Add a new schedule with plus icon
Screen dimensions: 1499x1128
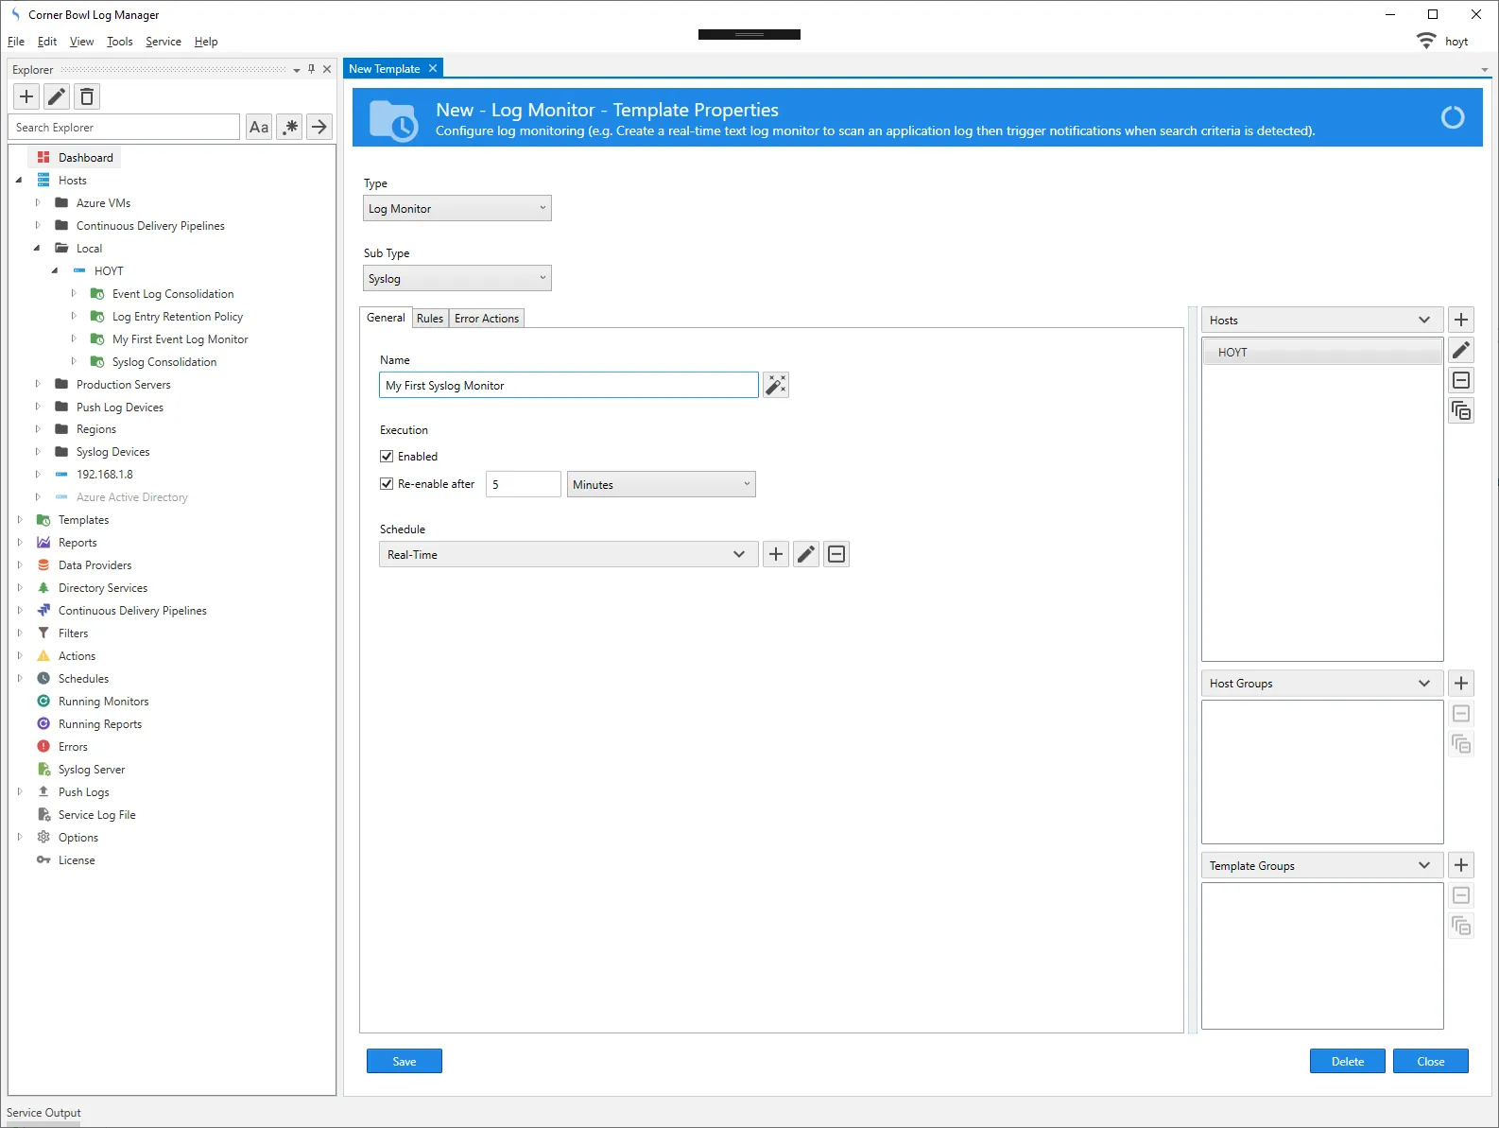pyautogui.click(x=776, y=554)
